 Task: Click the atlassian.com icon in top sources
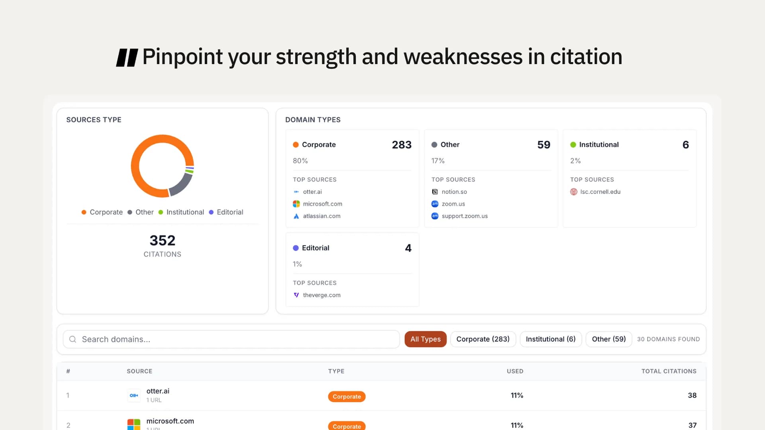click(x=296, y=216)
